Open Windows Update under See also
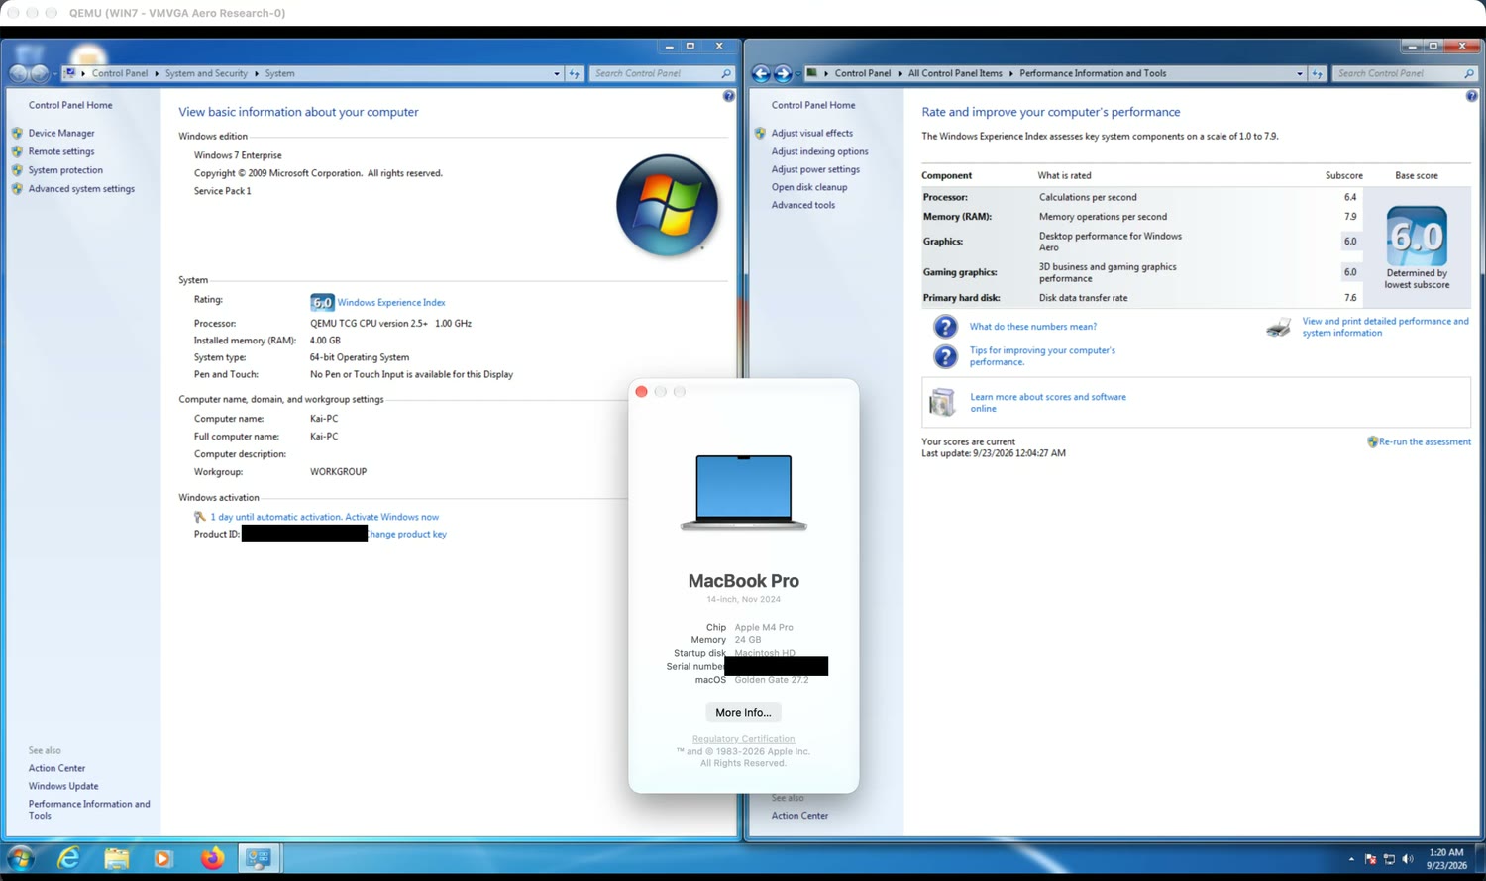This screenshot has width=1486, height=881. (x=63, y=786)
